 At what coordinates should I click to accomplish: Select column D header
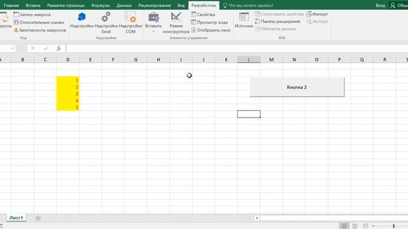pyautogui.click(x=68, y=60)
